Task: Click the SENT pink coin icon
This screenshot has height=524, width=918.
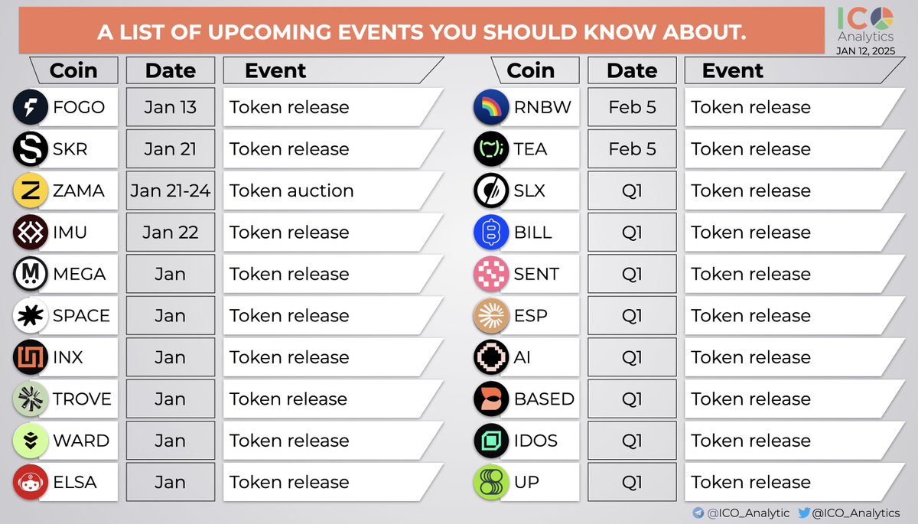Action: point(492,274)
